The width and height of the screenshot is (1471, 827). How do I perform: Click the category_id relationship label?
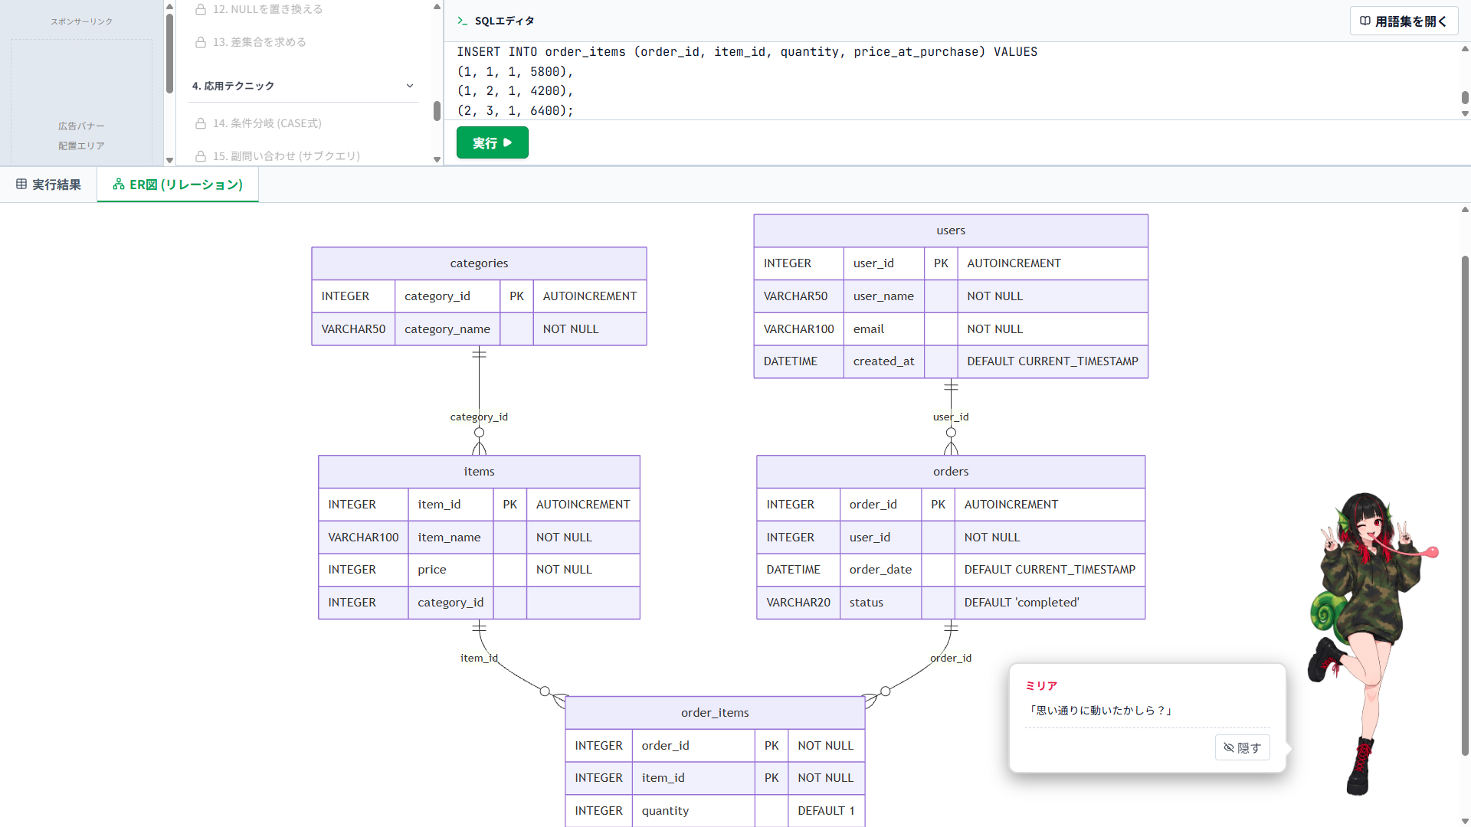coord(479,417)
